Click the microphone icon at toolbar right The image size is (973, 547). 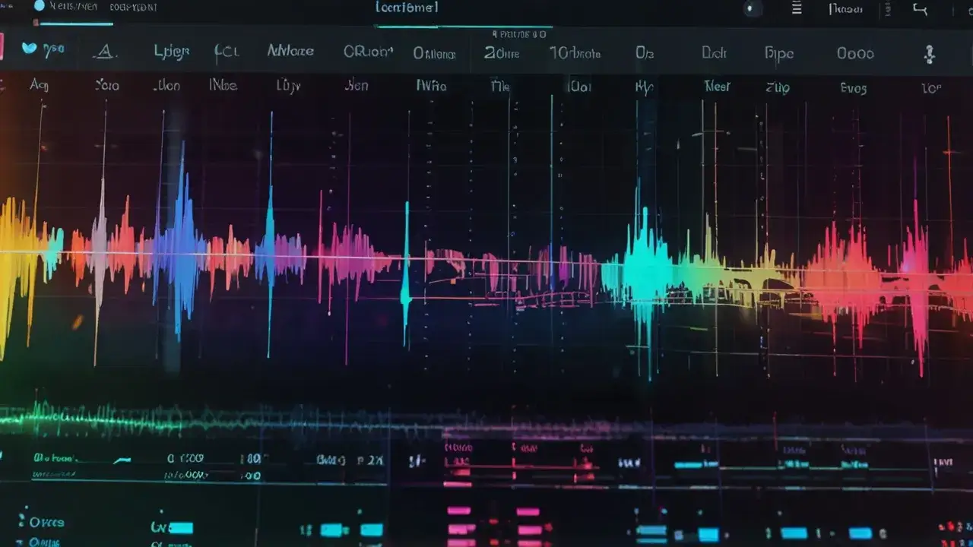pos(928,54)
